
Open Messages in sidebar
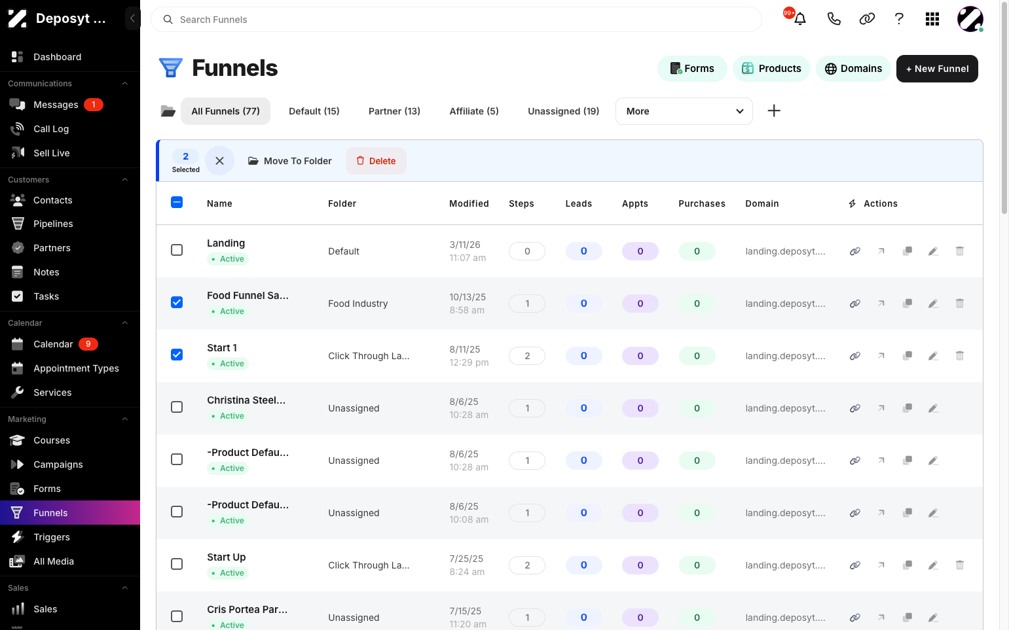tap(70, 105)
